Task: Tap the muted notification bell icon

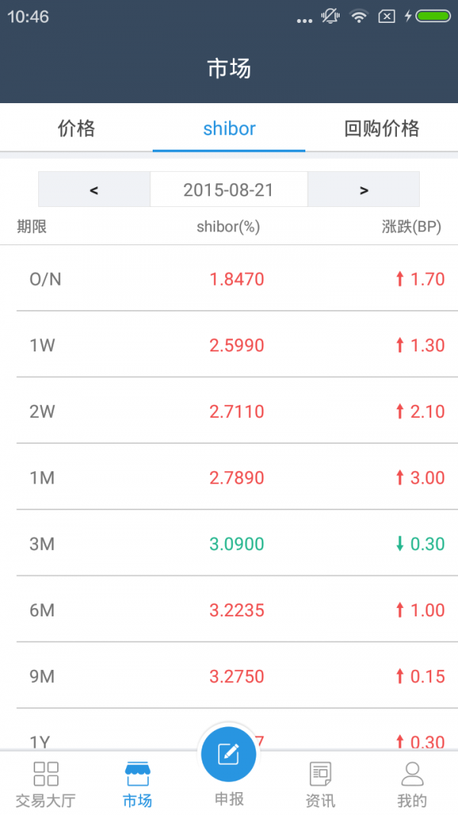Action: 330,16
